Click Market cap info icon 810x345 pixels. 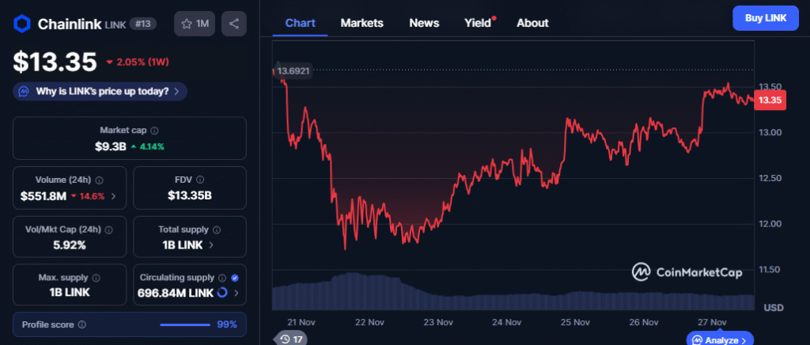pos(154,131)
